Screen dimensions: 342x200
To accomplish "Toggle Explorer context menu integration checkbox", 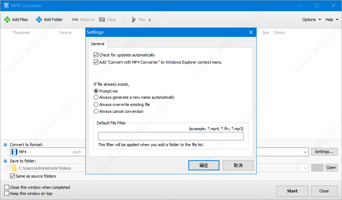I will click(x=96, y=62).
